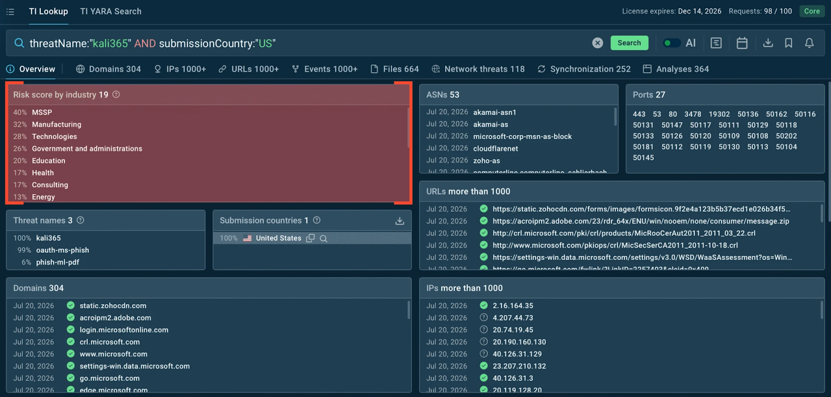The height and width of the screenshot is (397, 831).
Task: Click the kali365 threat name
Action: point(48,238)
